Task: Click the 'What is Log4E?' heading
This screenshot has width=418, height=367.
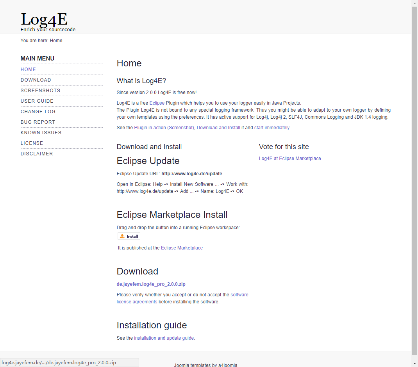Action: click(141, 81)
